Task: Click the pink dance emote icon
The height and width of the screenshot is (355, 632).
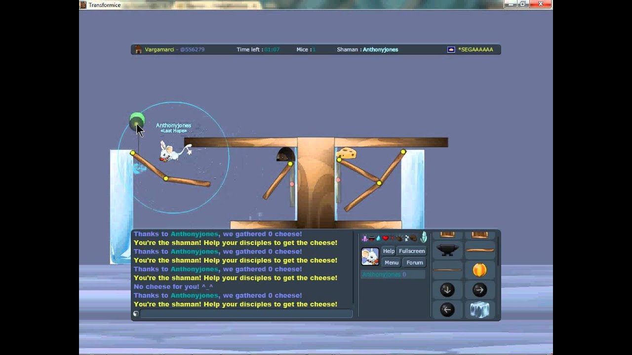Action: pos(364,238)
